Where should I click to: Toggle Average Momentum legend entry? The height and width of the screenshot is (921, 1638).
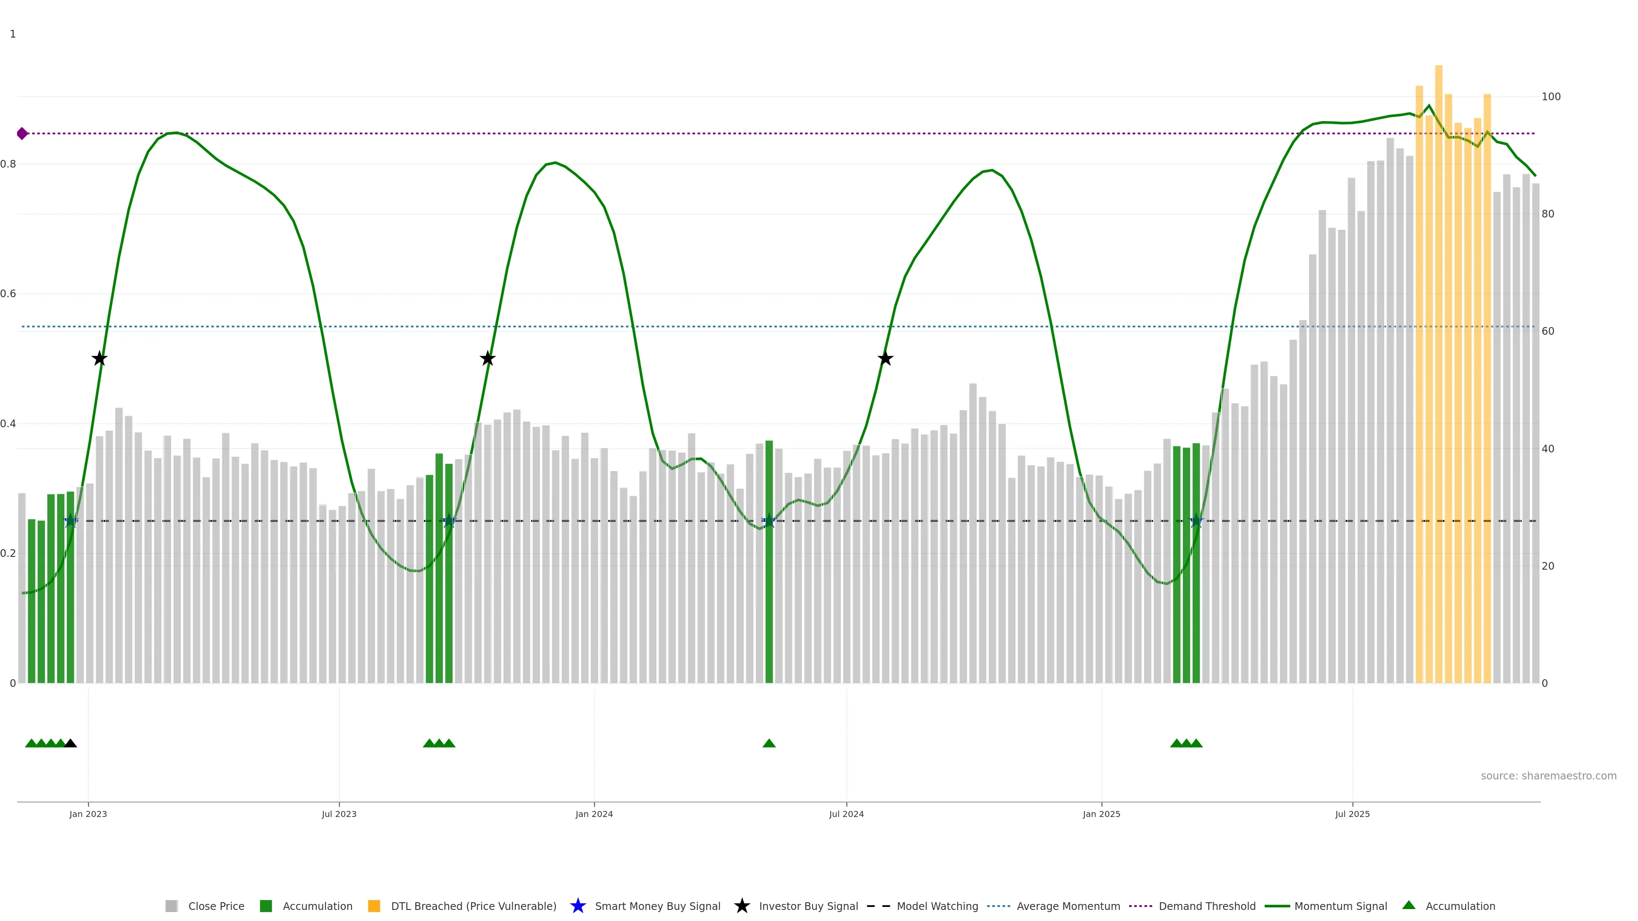pyautogui.click(x=1068, y=906)
